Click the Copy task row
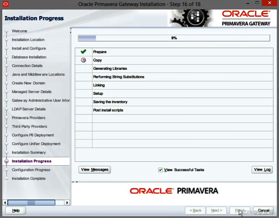 pyautogui.click(x=174, y=60)
